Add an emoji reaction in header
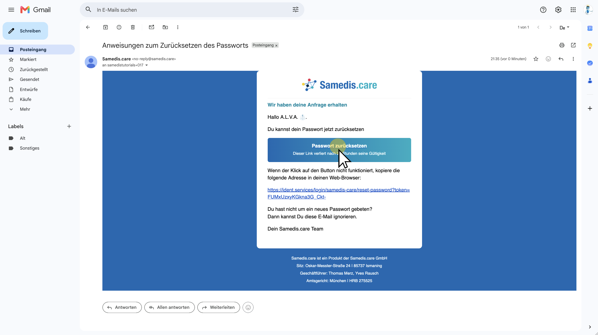Screen dimensions: 598x335 click(548, 59)
